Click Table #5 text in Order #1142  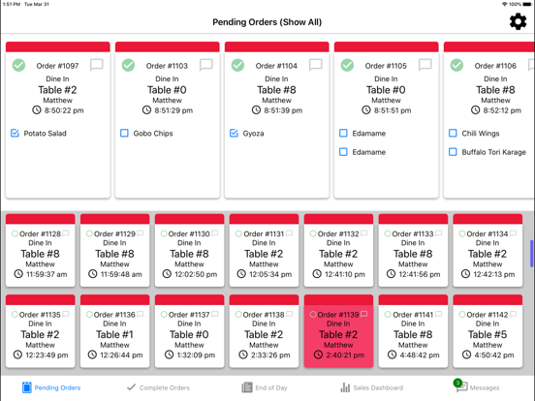click(x=488, y=334)
